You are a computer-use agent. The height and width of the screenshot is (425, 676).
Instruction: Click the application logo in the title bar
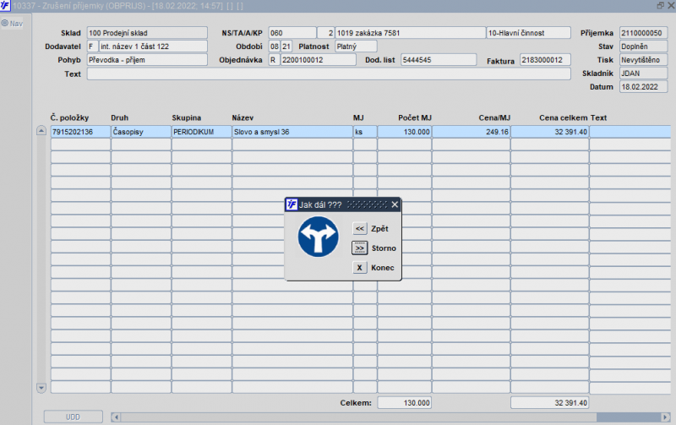(x=5, y=5)
